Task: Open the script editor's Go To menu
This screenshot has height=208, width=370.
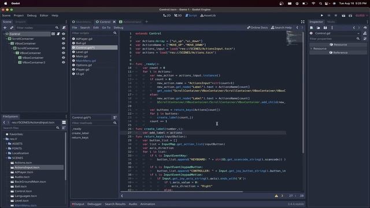Action: click(106, 28)
